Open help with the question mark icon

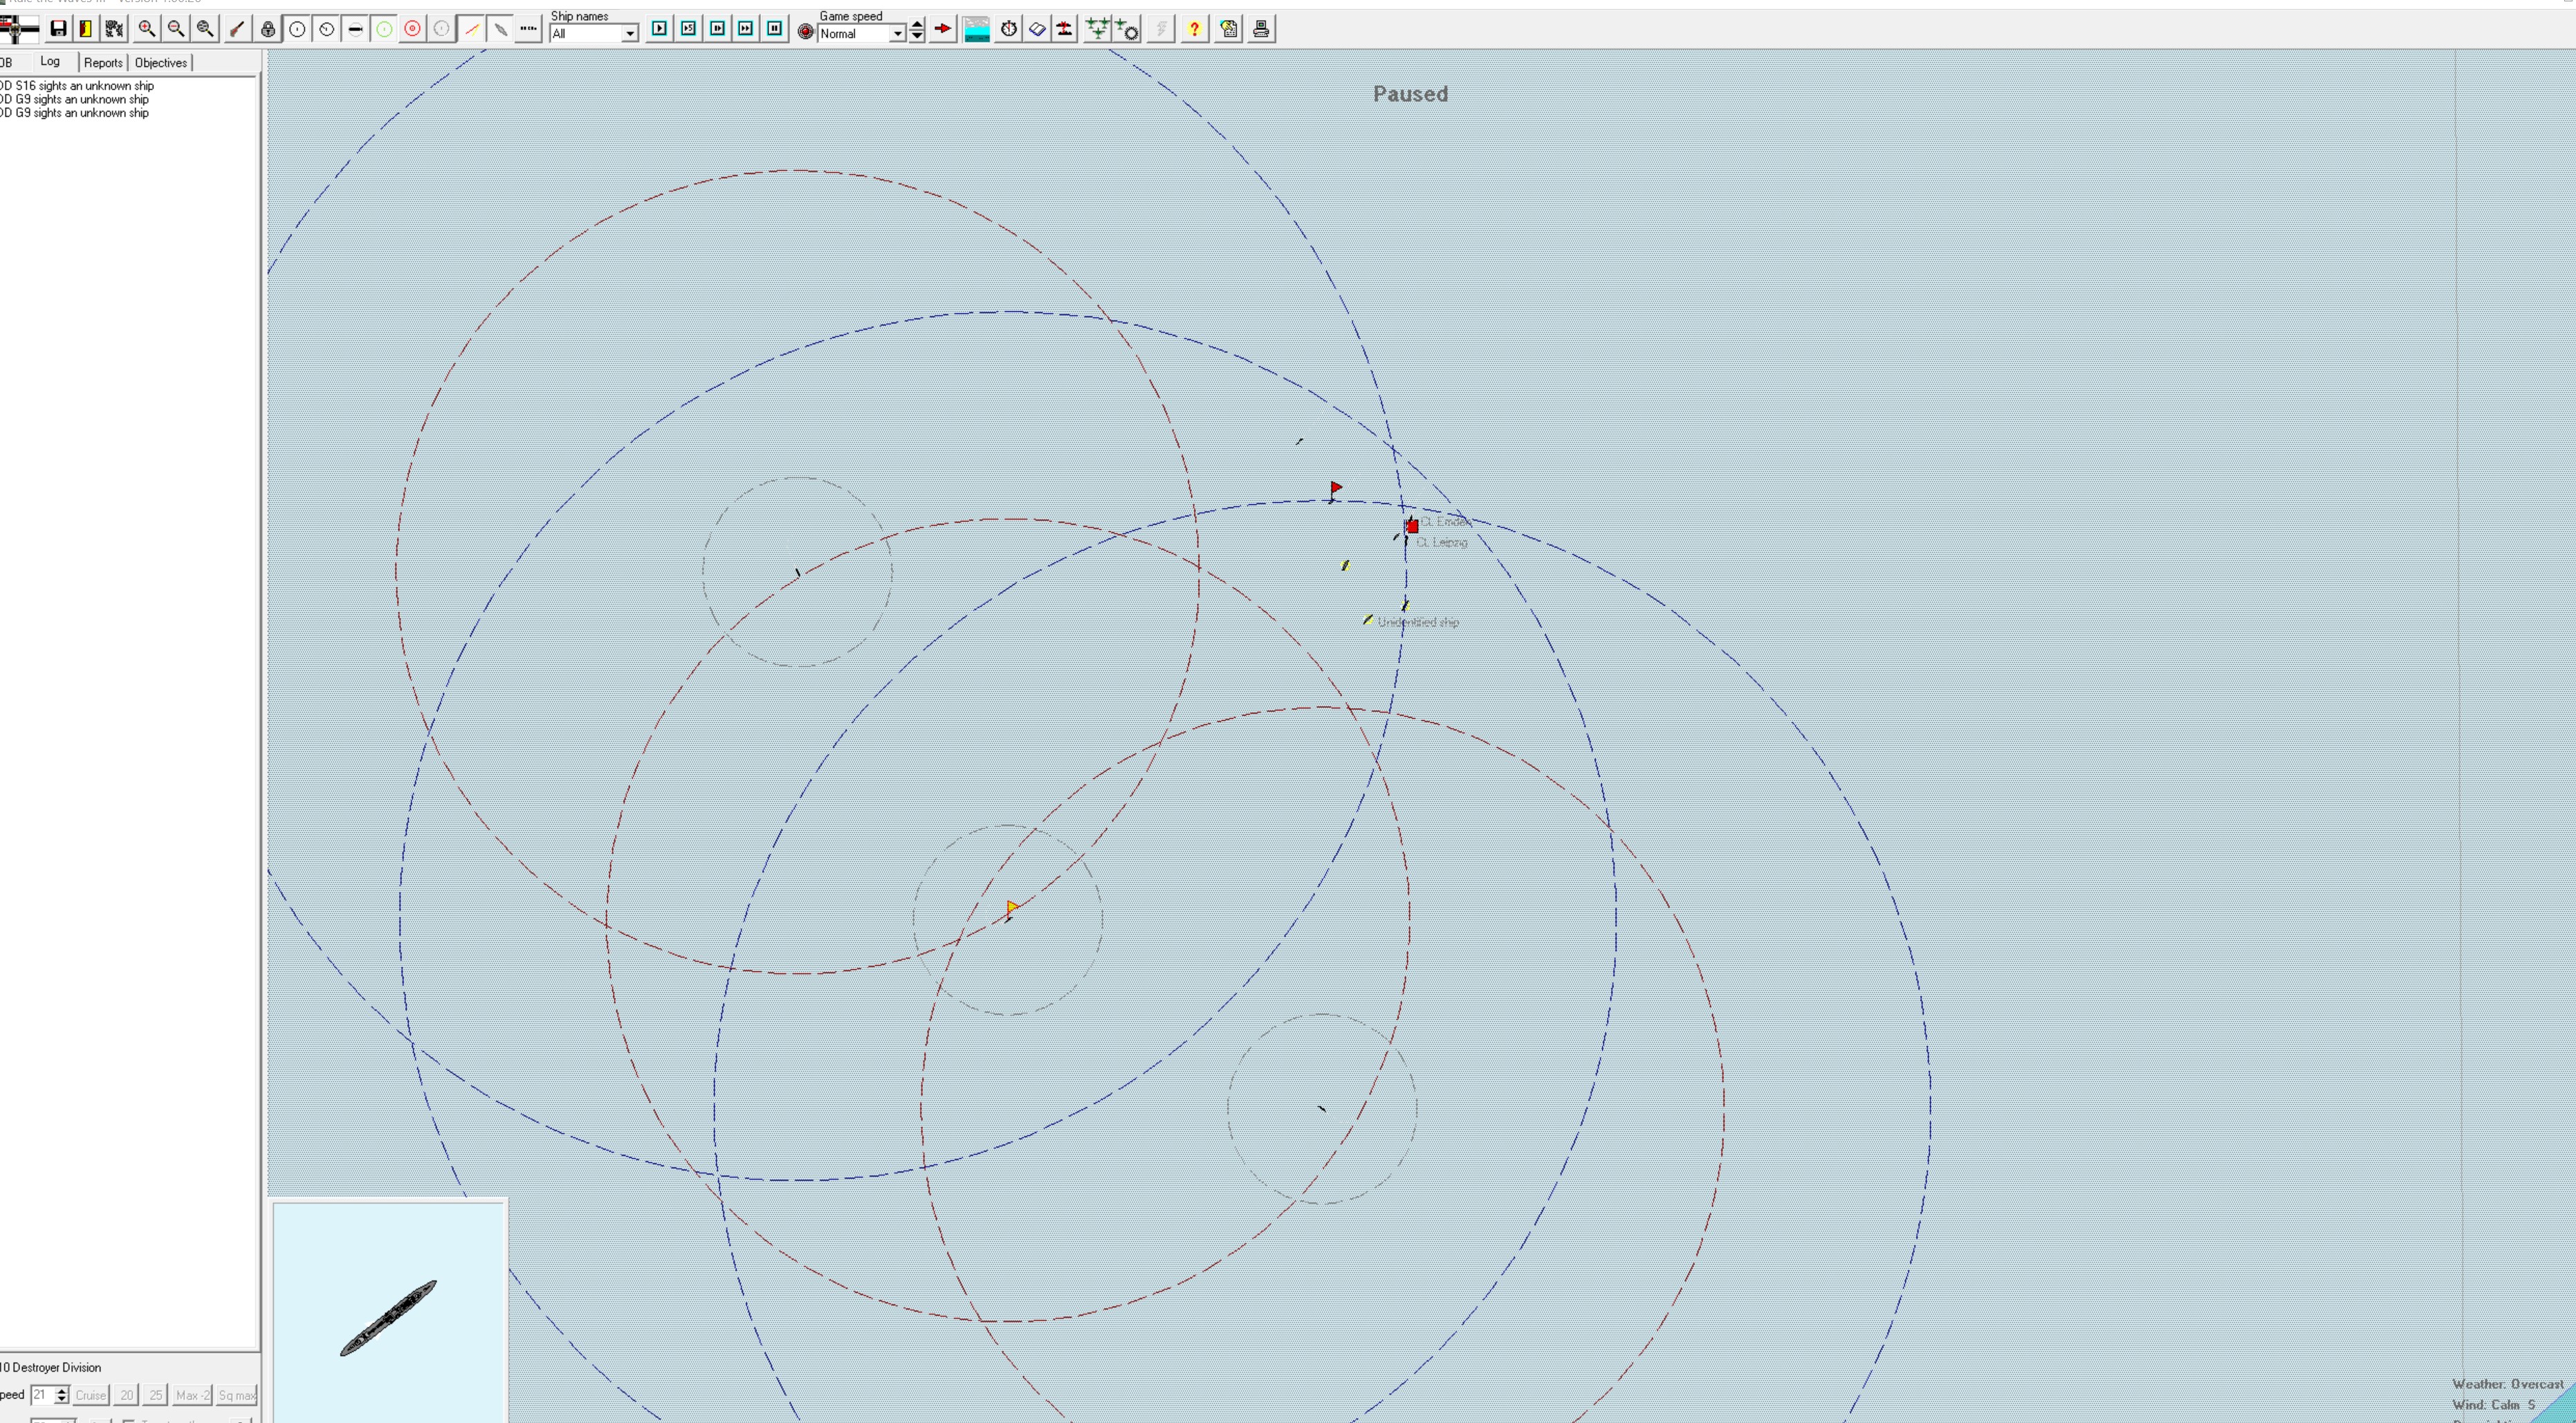[x=1194, y=29]
